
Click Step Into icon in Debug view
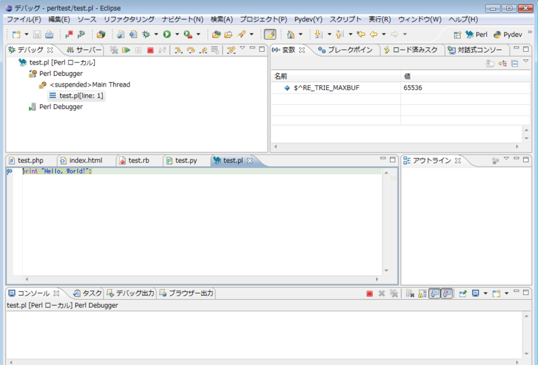click(x=178, y=50)
